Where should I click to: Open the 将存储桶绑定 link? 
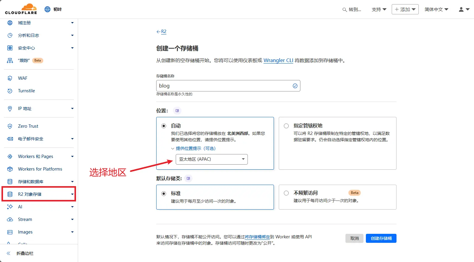[257, 237]
